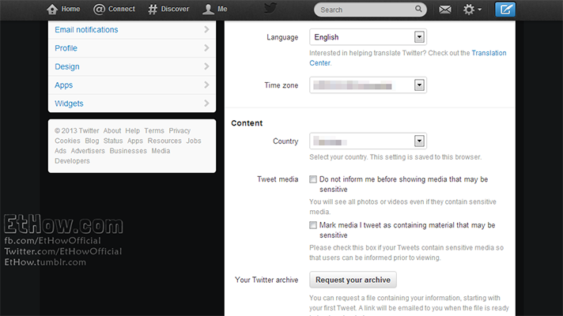Enable 'Do not inform me' sensitive media checkbox
The height and width of the screenshot is (316, 563).
[313, 179]
